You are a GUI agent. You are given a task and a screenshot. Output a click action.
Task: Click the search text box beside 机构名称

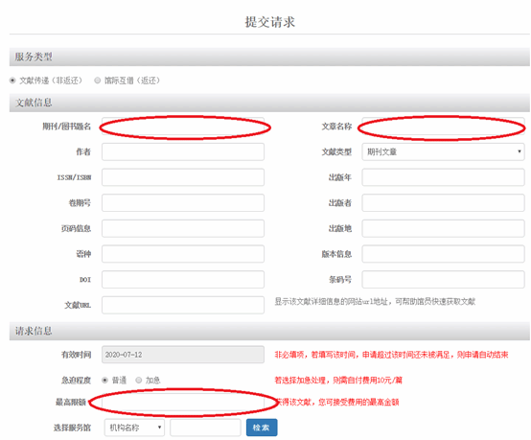[205, 428]
